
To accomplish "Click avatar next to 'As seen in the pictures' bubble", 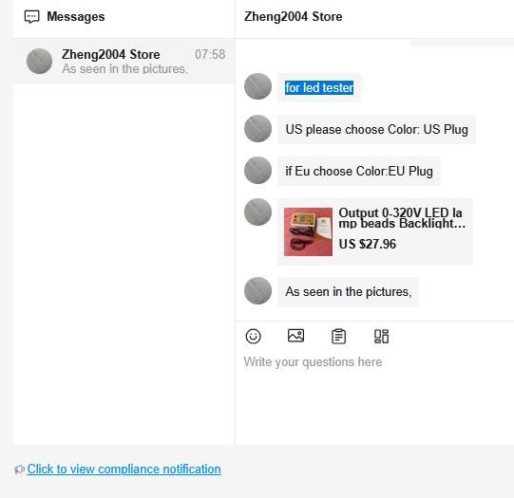I will (258, 290).
